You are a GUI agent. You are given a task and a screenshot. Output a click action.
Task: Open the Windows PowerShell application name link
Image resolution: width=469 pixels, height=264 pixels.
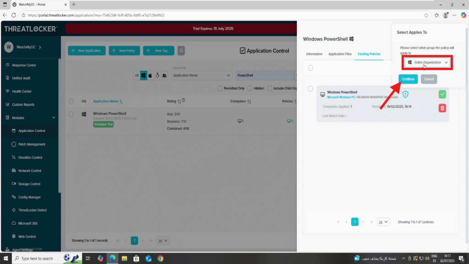coord(109,114)
